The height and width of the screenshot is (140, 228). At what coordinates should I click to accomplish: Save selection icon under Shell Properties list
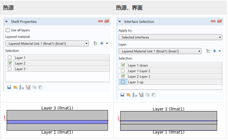click(x=9, y=87)
